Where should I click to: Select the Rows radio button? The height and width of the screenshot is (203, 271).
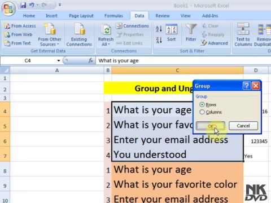click(x=202, y=104)
